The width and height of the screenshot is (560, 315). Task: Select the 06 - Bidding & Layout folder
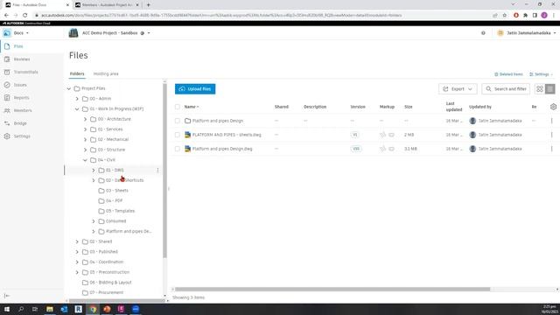(x=110, y=283)
